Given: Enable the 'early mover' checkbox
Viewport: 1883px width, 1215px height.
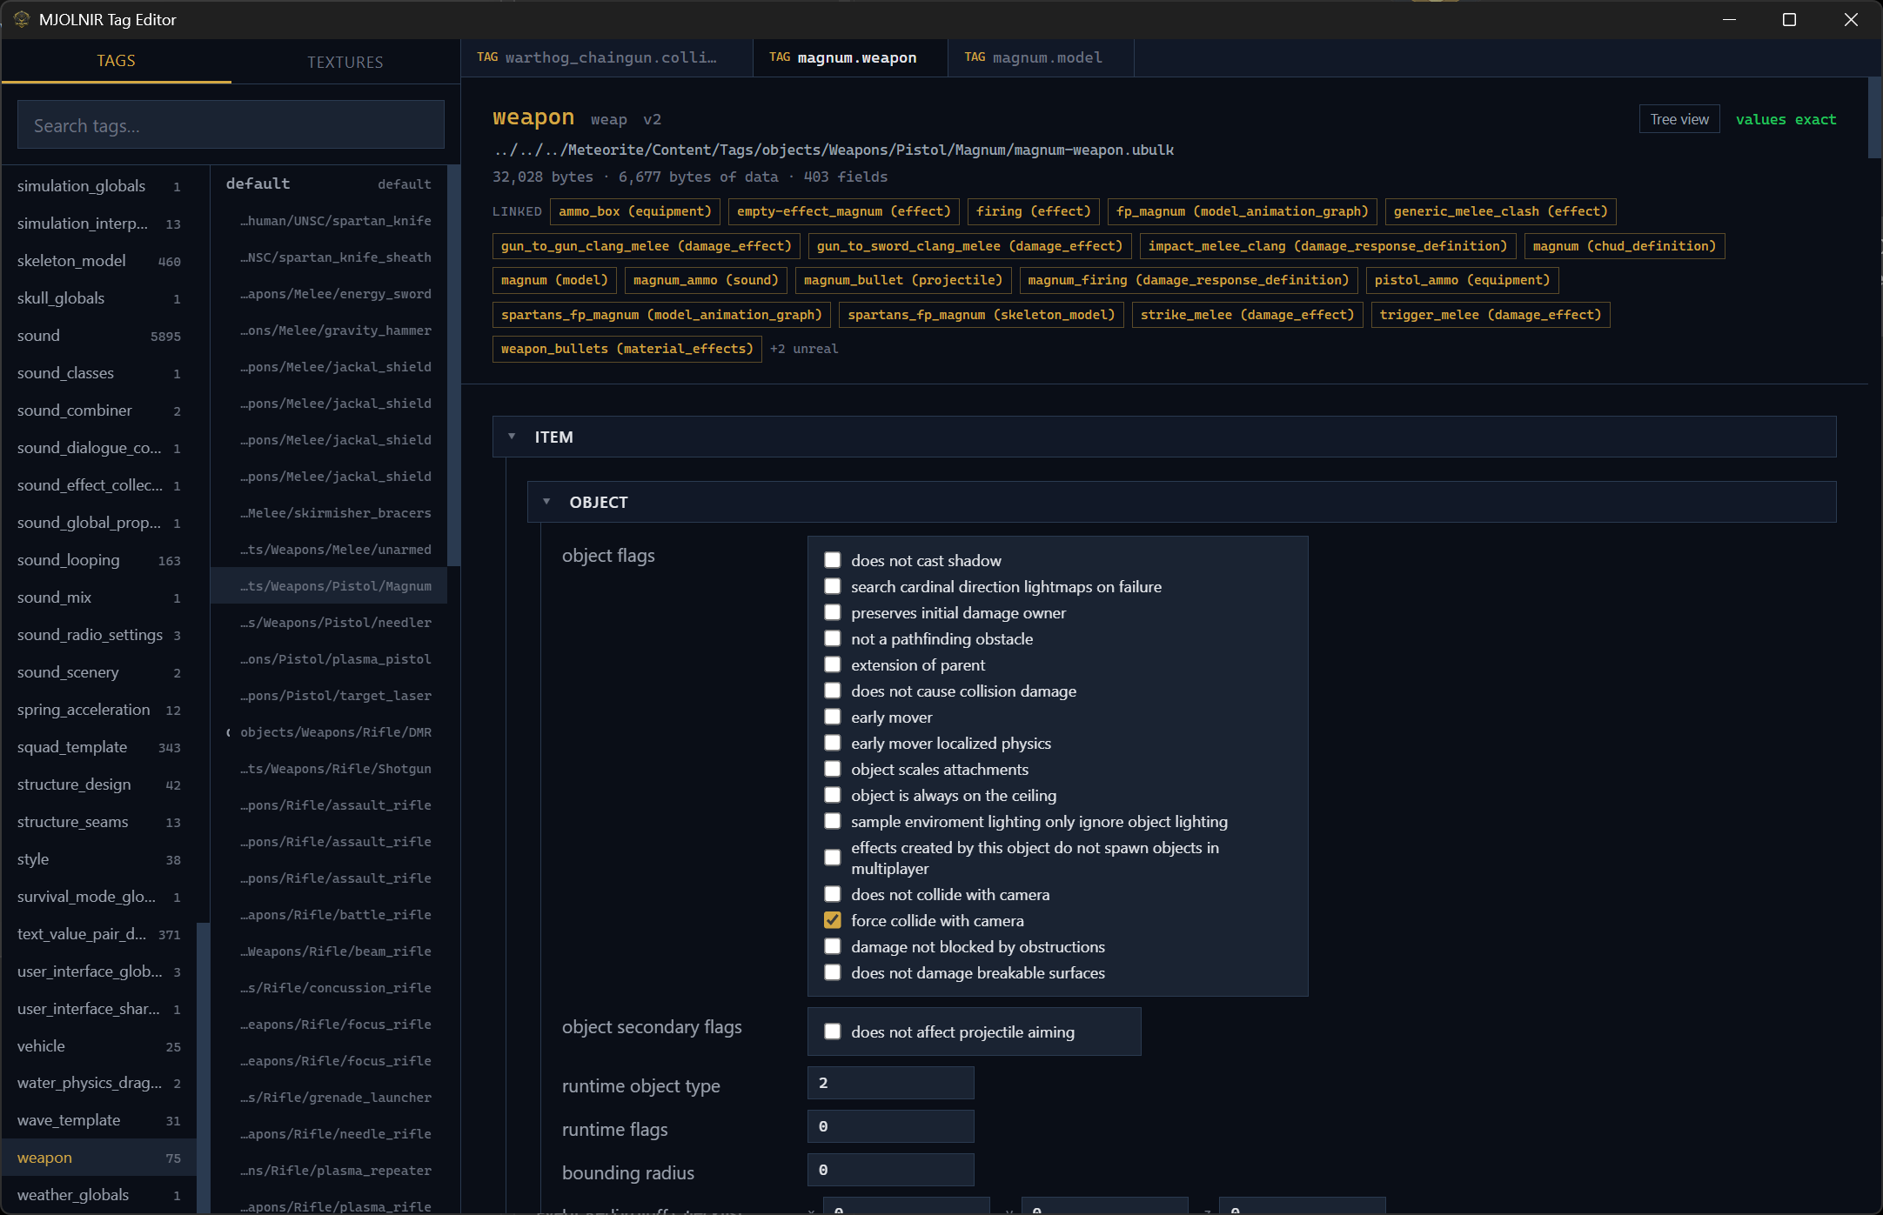Looking at the screenshot, I should (833, 717).
